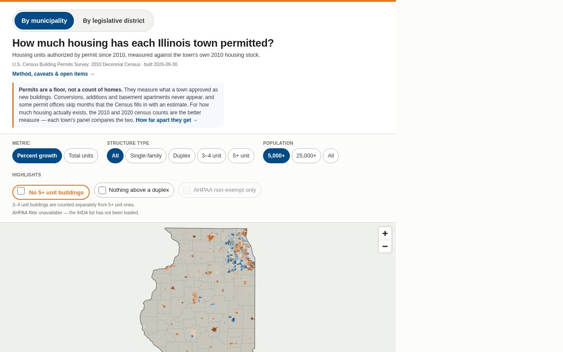Set population filter to 25,000+

pos(306,156)
